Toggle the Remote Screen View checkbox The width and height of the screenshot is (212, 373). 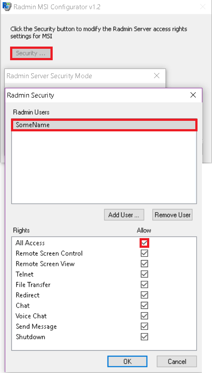(x=144, y=264)
